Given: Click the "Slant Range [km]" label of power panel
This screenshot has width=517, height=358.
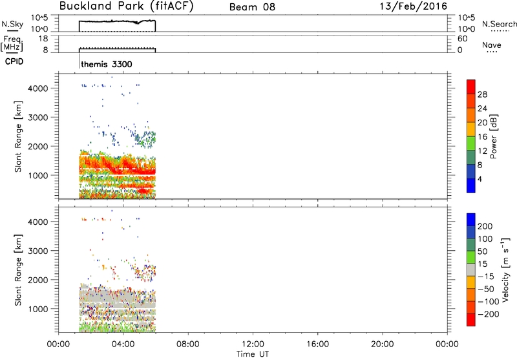Looking at the screenshot, I should coord(18,136).
